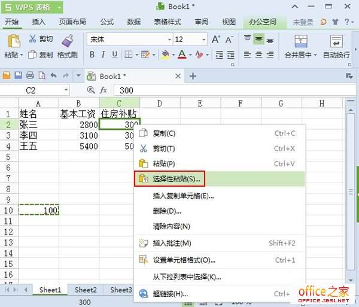
Task: Choose 设置单元格格式(O)... in context menu
Action: [220, 260]
